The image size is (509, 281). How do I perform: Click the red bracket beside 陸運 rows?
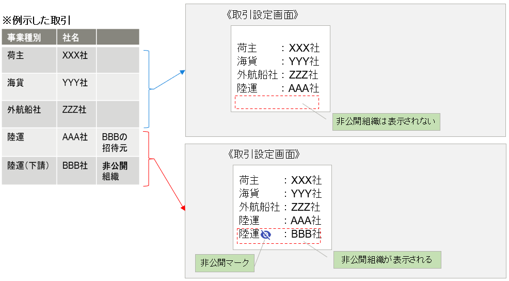point(148,158)
